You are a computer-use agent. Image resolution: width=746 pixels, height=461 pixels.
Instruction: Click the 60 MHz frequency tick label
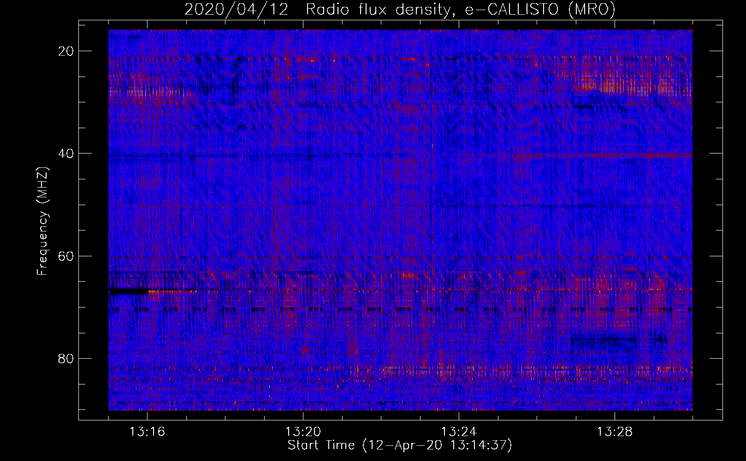66,256
